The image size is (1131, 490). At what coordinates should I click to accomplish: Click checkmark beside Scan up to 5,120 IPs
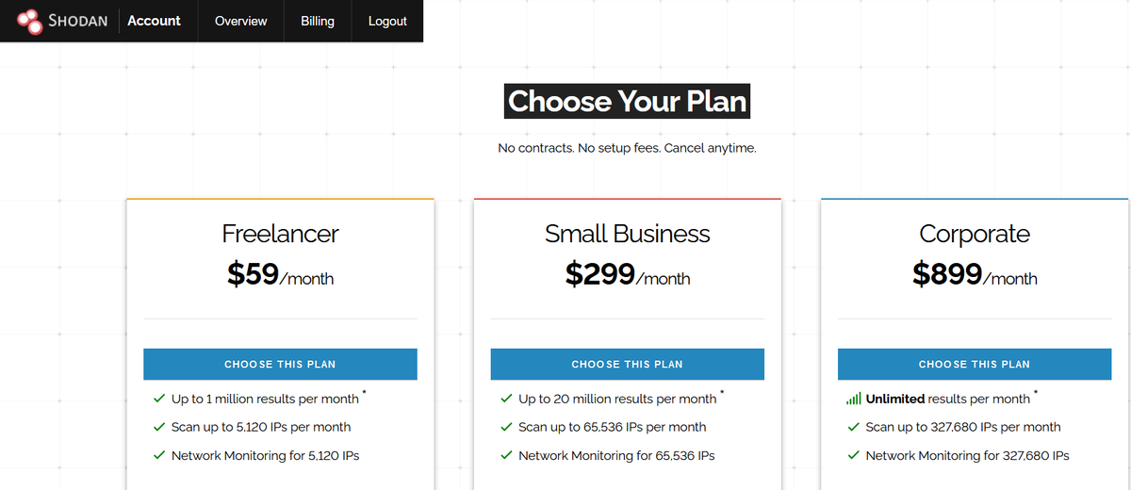tap(158, 427)
